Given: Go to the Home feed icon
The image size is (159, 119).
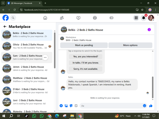Looking at the screenshot, I should (x=45, y=18).
